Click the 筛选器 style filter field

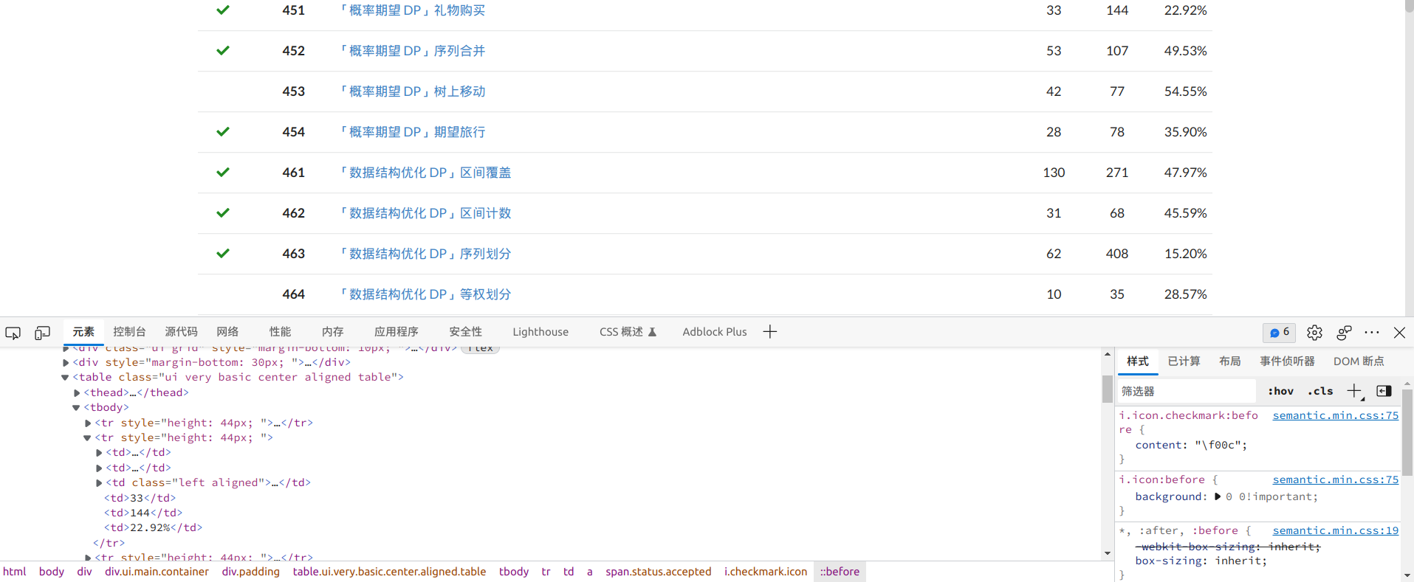tap(1185, 391)
